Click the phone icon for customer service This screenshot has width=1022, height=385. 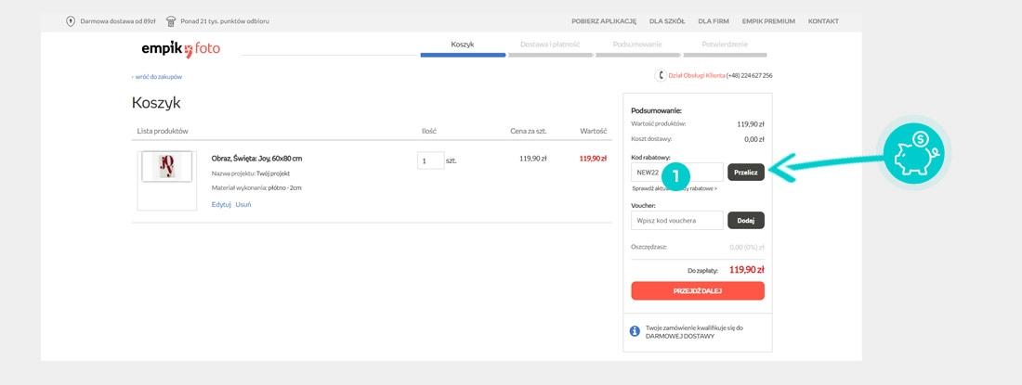pos(661,75)
